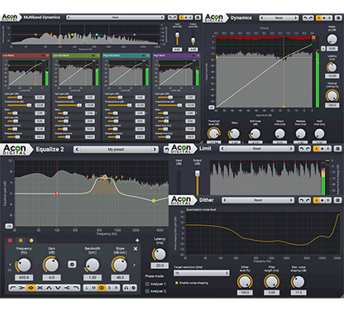This screenshot has width=344, height=311.
Task: Open the 'My preset' selector in Equalize 2
Action: 116,149
